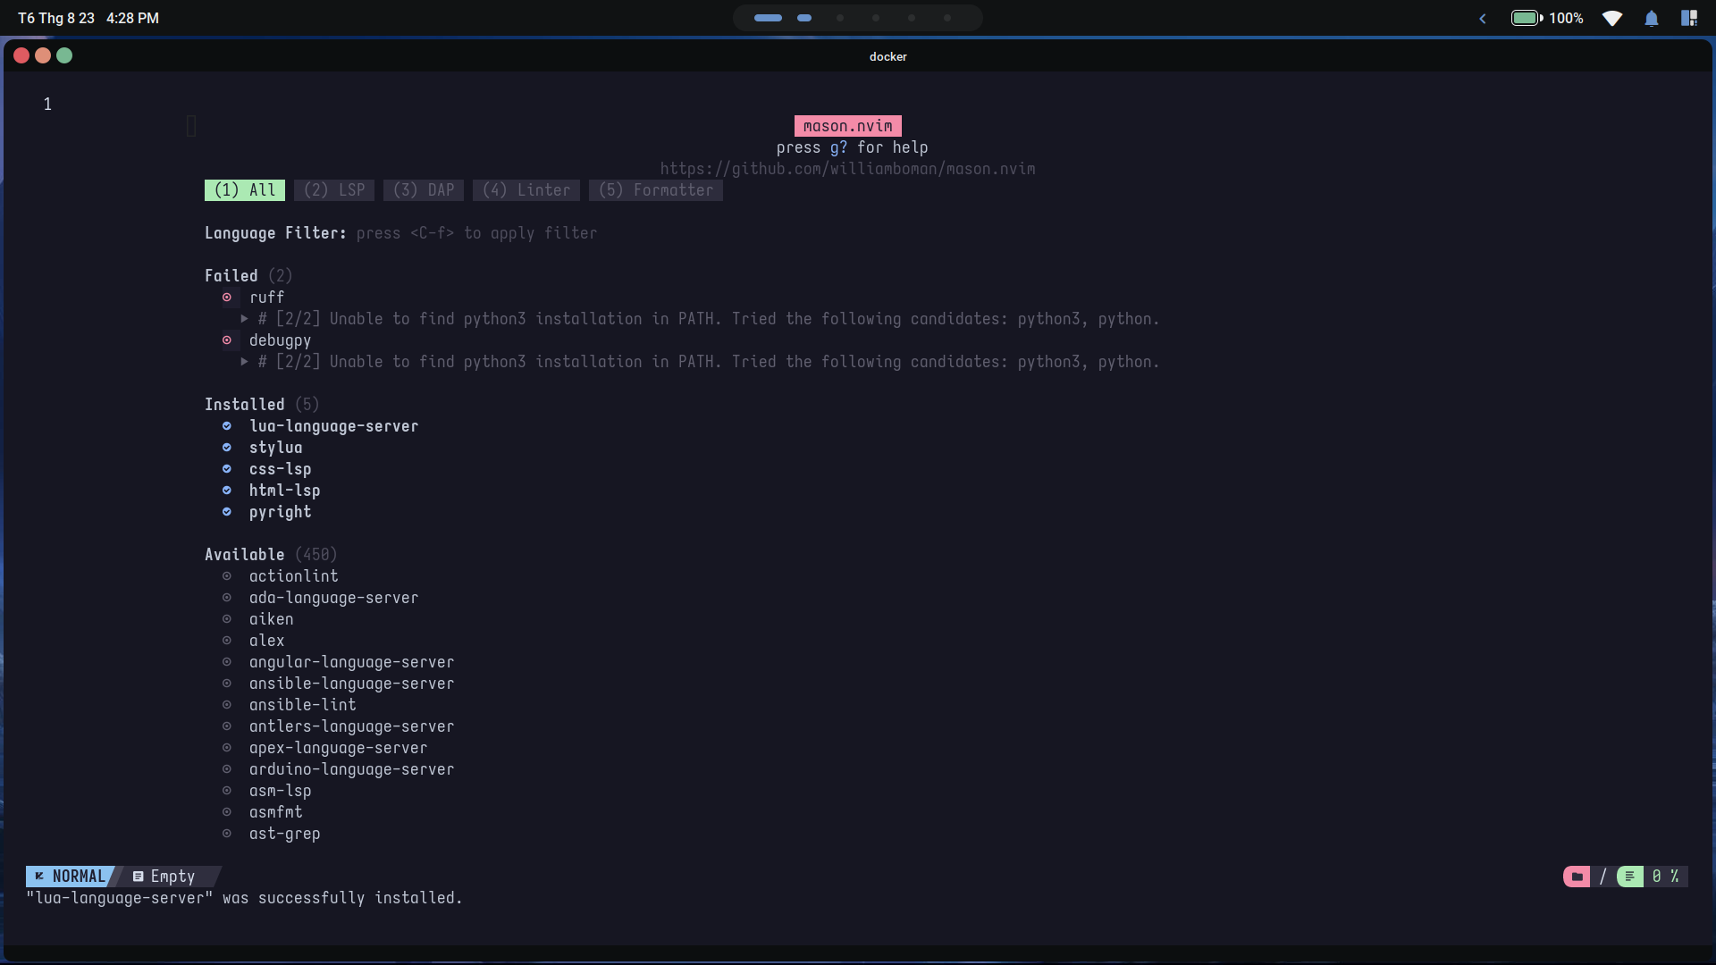
Task: Click the failed icon beside debugpy
Action: point(227,340)
